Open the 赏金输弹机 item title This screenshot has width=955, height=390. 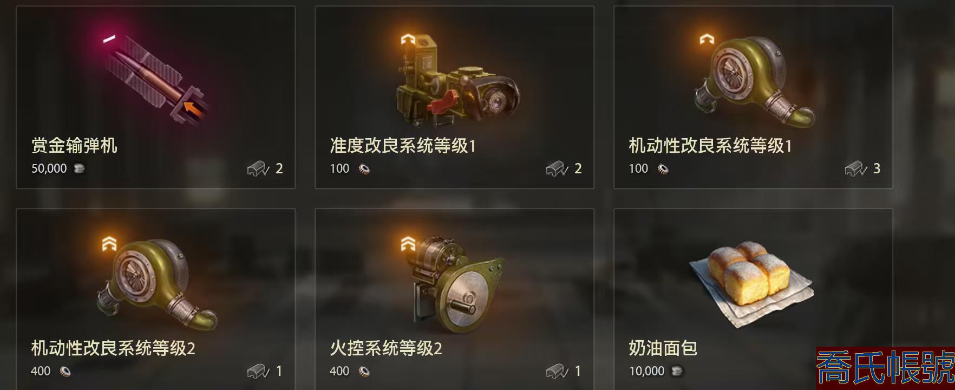tap(74, 145)
